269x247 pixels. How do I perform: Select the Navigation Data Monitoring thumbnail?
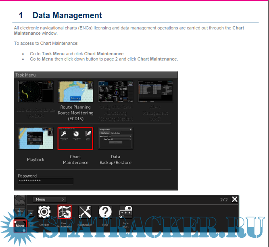[x=116, y=92]
